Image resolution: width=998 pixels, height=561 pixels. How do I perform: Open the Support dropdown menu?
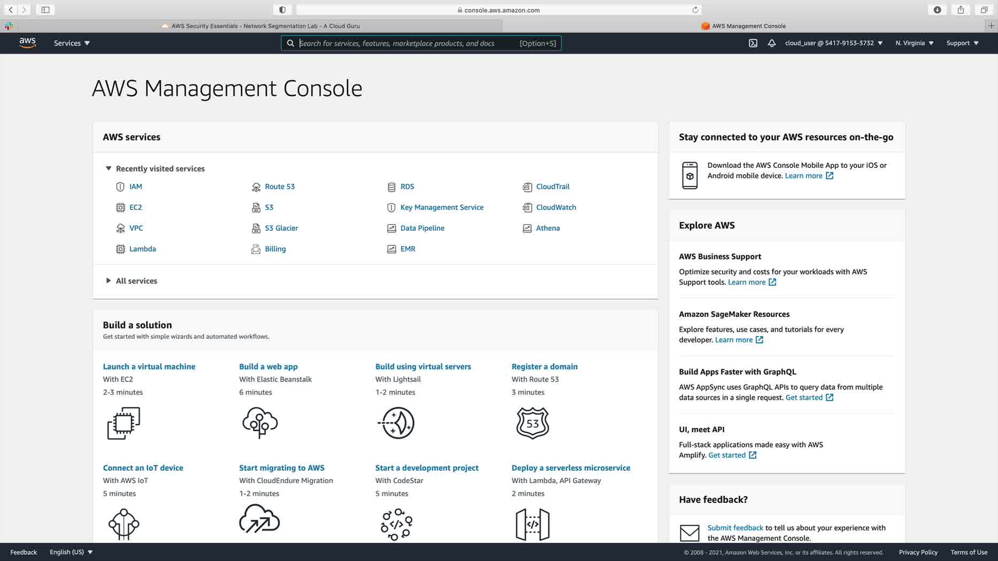click(962, 43)
